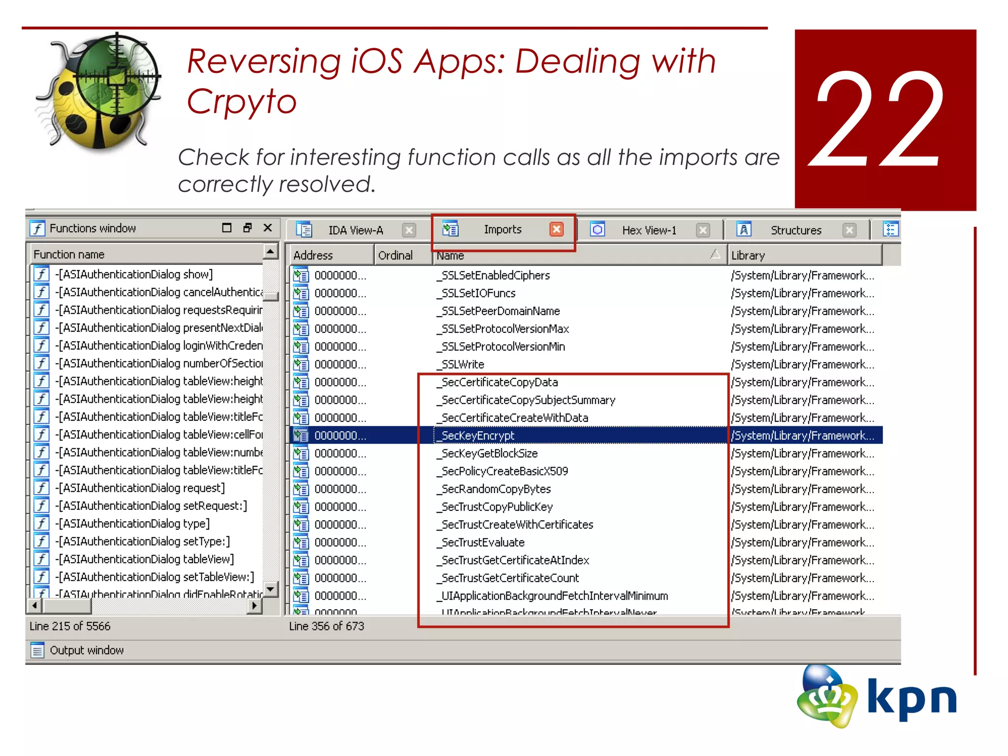Click scroll-up arrow in Functions list
Screen dimensions: 1008x756
pyautogui.click(x=270, y=252)
